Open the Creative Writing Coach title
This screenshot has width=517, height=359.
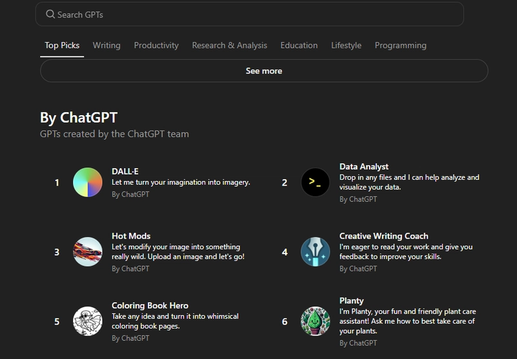384,236
